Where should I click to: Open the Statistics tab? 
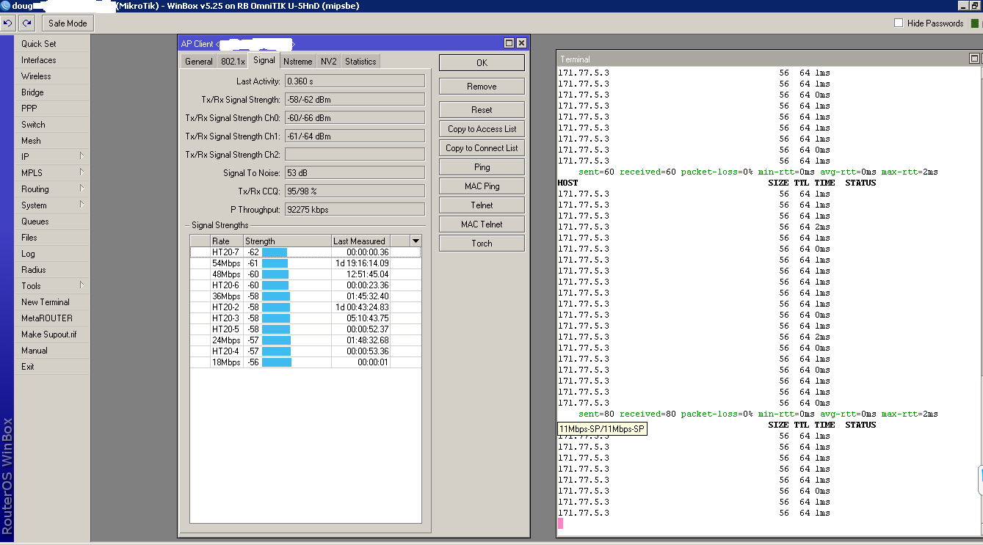360,62
